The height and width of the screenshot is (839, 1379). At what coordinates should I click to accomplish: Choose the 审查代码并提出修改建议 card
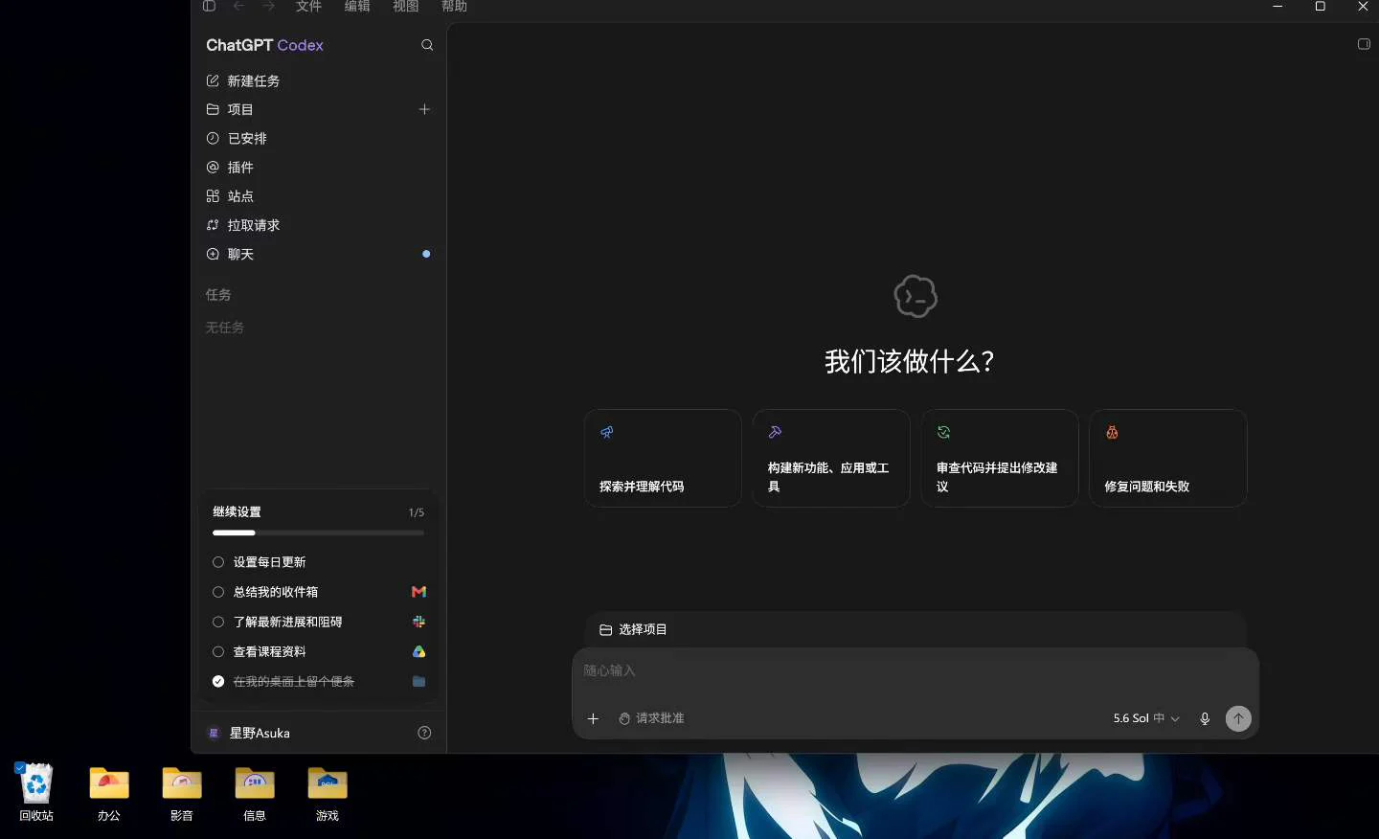point(1000,458)
